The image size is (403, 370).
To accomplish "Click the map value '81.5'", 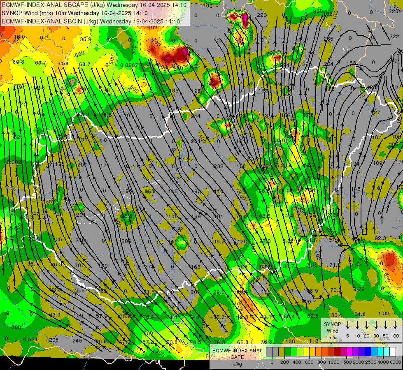I will pos(149,292).
